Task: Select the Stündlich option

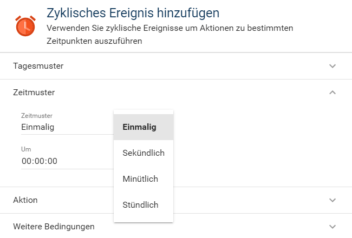Action: [140, 205]
